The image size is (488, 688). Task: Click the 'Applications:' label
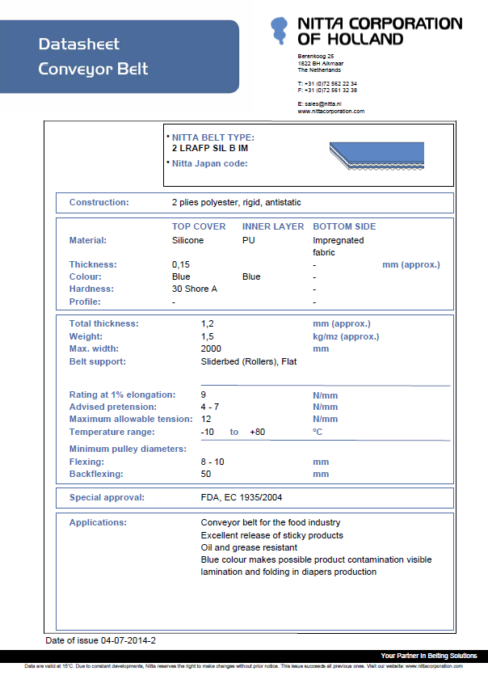tap(98, 522)
